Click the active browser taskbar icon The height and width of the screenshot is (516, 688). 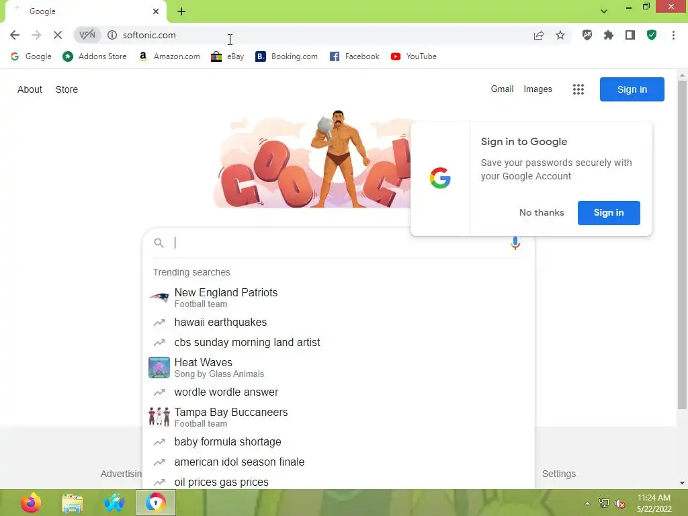(x=156, y=503)
